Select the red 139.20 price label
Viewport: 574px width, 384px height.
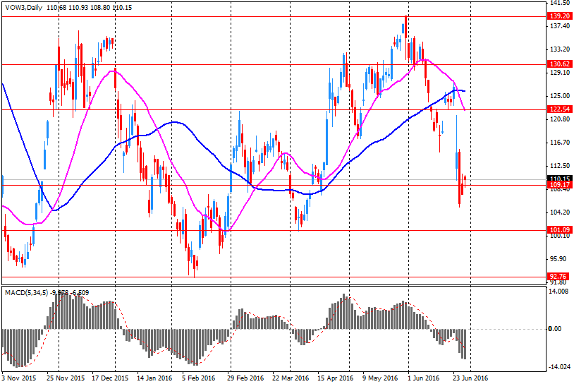[560, 16]
